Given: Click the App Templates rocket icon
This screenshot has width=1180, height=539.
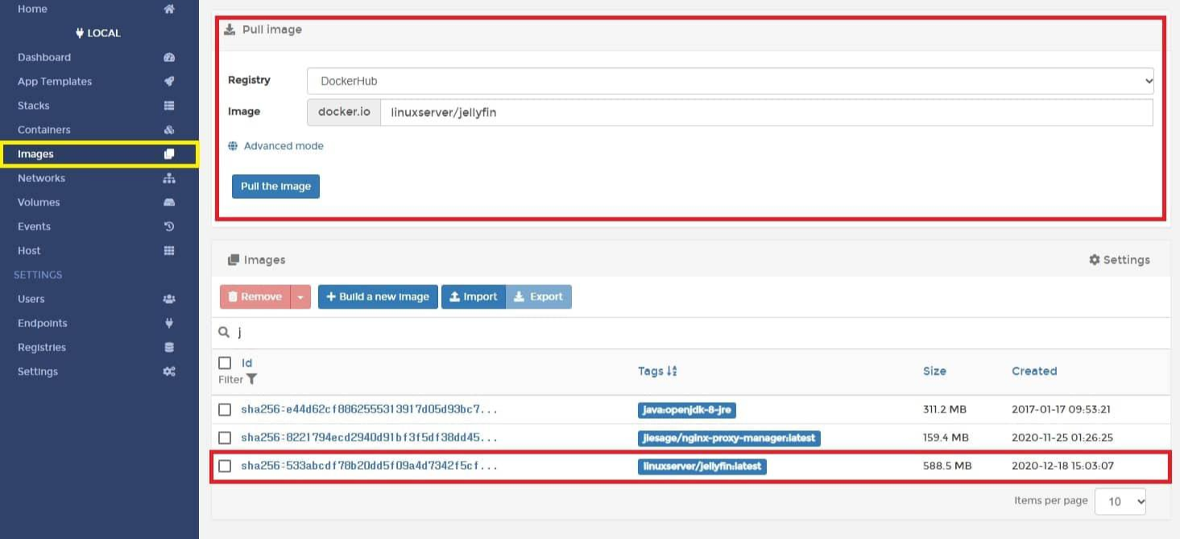Looking at the screenshot, I should (169, 81).
